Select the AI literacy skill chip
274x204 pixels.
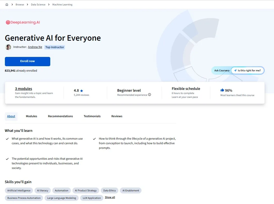coord(43,191)
